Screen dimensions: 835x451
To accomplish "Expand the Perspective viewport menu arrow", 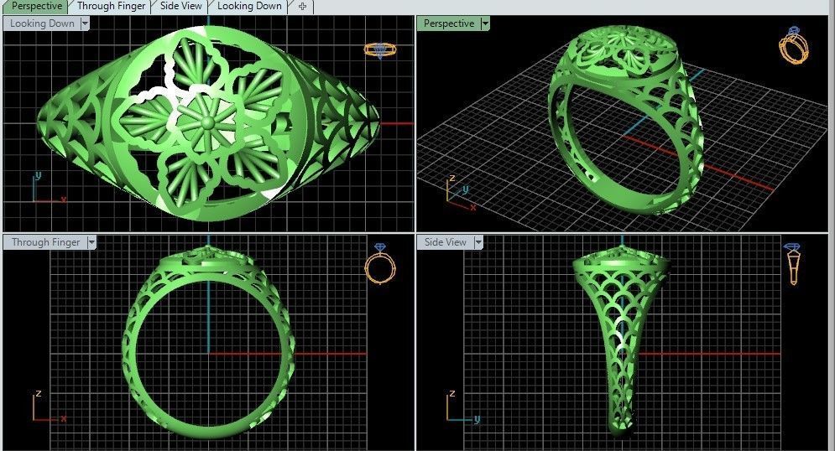I will click(484, 23).
